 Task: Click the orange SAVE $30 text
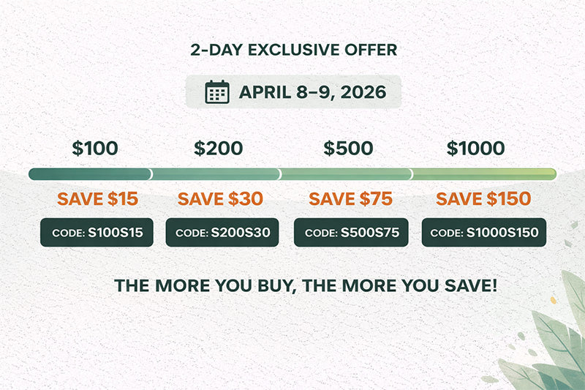coord(220,199)
